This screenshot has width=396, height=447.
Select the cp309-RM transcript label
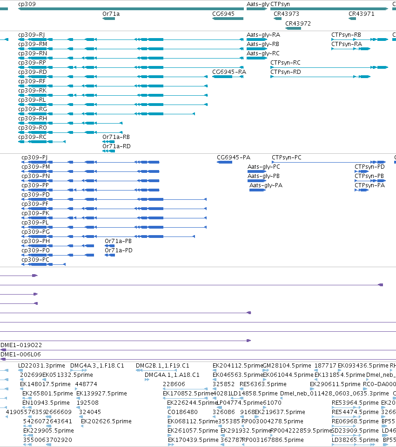pyautogui.click(x=33, y=44)
